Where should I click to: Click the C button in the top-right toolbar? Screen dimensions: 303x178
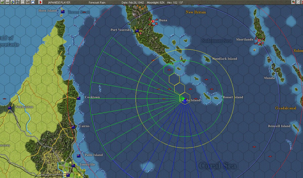coord(298,2)
